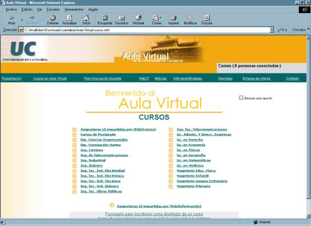Open the Ayuda menu

[93, 9]
